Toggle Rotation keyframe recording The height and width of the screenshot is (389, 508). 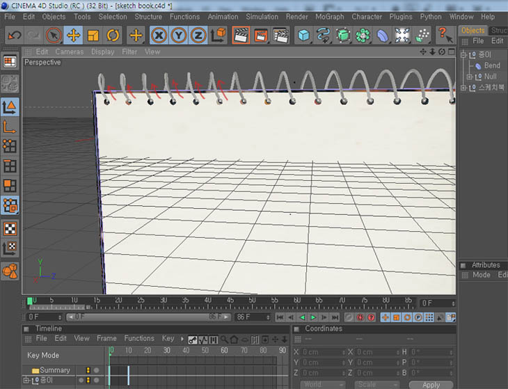pos(407,317)
